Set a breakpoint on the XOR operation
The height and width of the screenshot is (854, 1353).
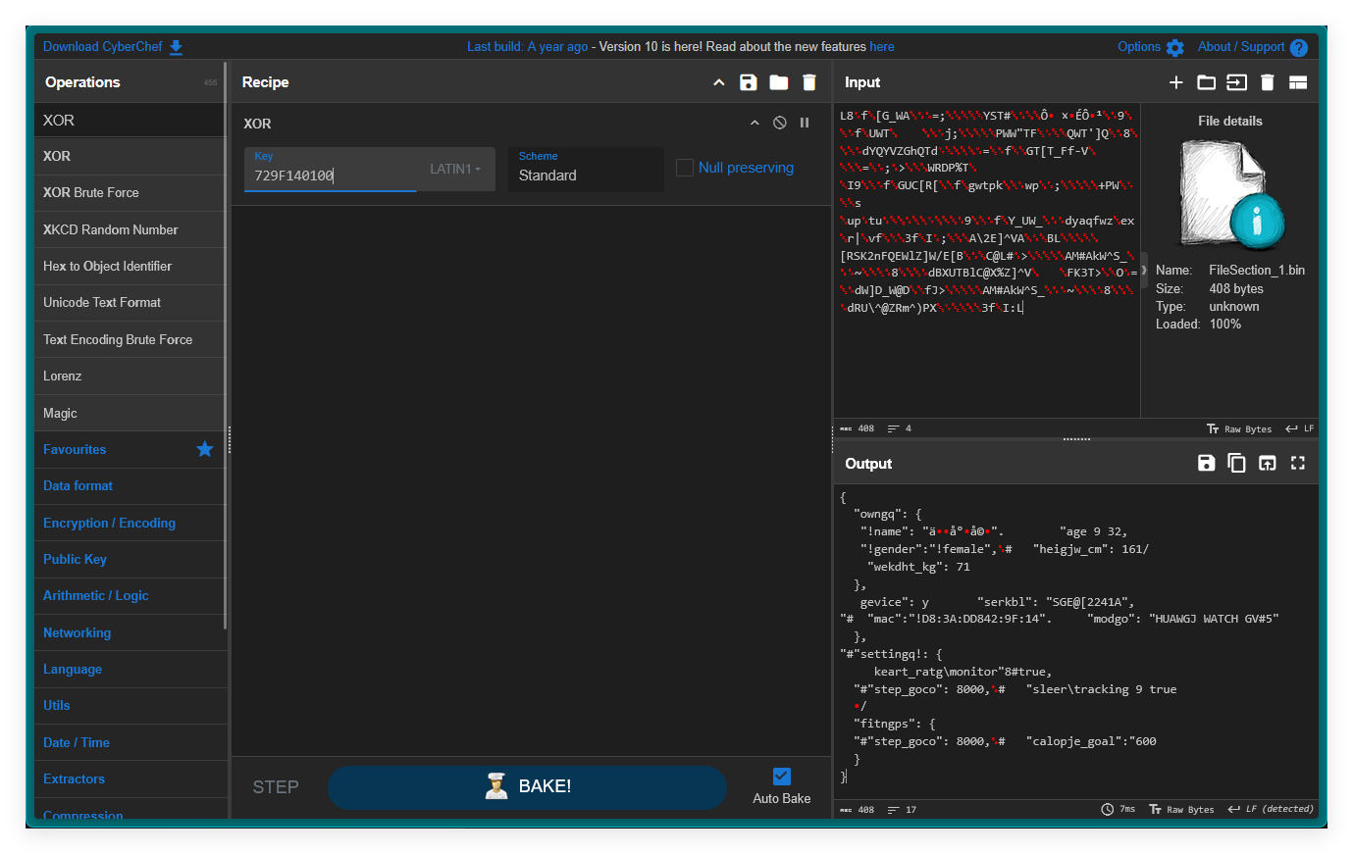(x=805, y=123)
